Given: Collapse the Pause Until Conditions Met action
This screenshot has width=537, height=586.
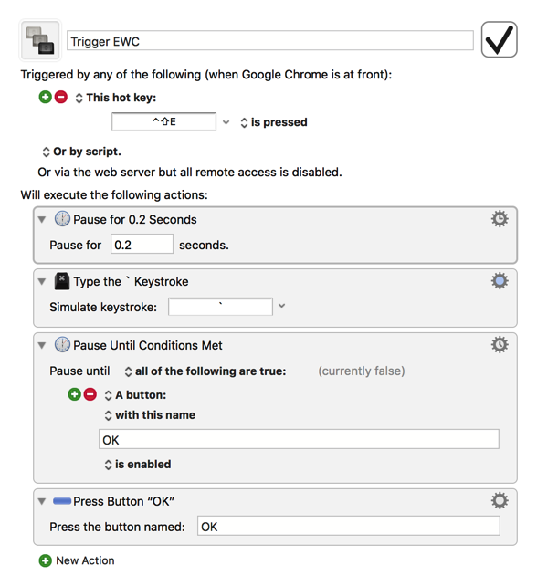Looking at the screenshot, I should point(42,345).
